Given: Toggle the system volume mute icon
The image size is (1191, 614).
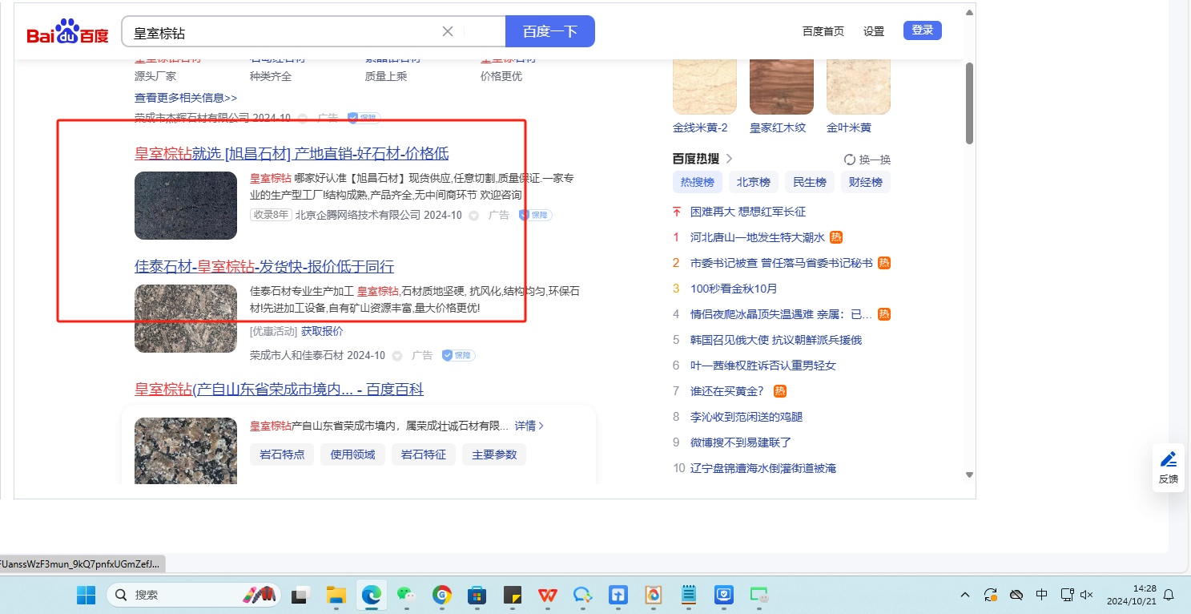Looking at the screenshot, I should tap(1087, 595).
